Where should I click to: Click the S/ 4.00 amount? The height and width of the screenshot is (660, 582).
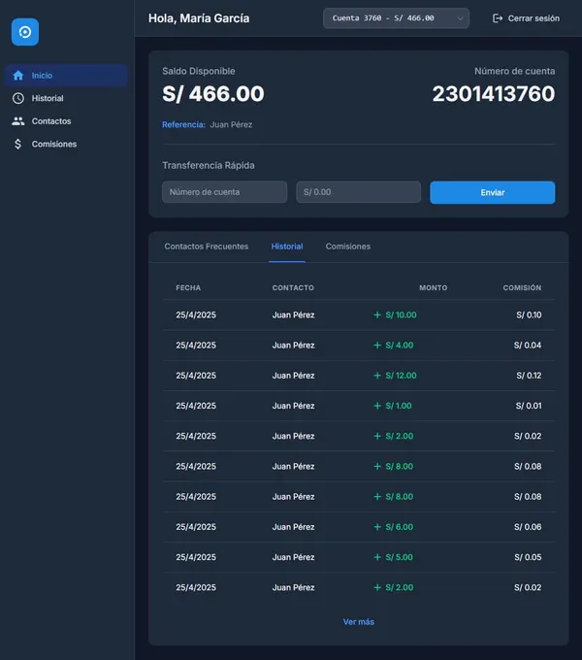pyautogui.click(x=399, y=346)
